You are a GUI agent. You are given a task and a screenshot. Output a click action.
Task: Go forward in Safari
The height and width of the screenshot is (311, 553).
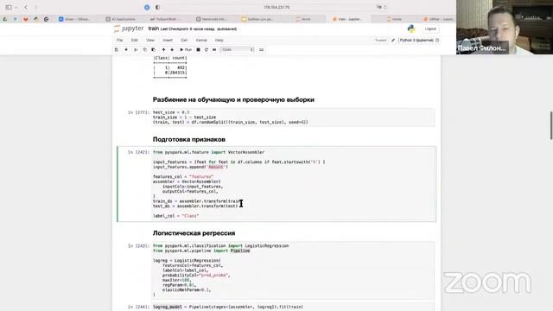pyautogui.click(x=35, y=7)
